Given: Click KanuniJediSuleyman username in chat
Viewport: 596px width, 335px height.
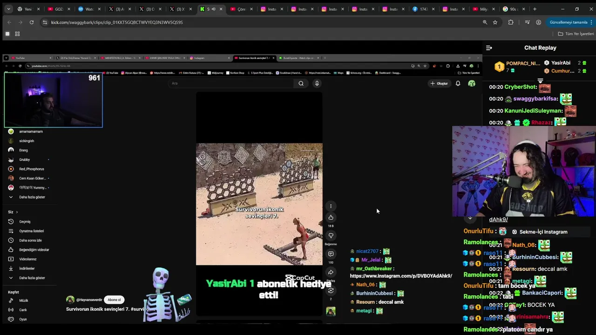Looking at the screenshot, I should pyautogui.click(x=534, y=111).
